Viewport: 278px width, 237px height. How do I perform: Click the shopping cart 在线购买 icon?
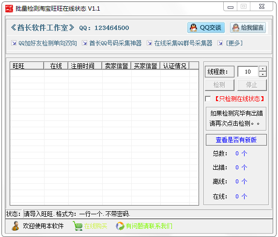[x=77, y=226]
